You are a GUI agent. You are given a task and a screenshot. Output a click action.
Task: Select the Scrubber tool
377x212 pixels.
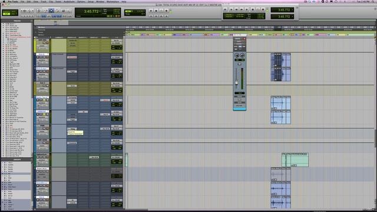pos(63,11)
